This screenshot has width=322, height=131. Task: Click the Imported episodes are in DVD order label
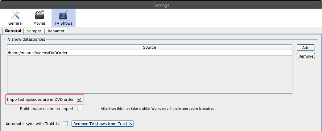pos(40,100)
